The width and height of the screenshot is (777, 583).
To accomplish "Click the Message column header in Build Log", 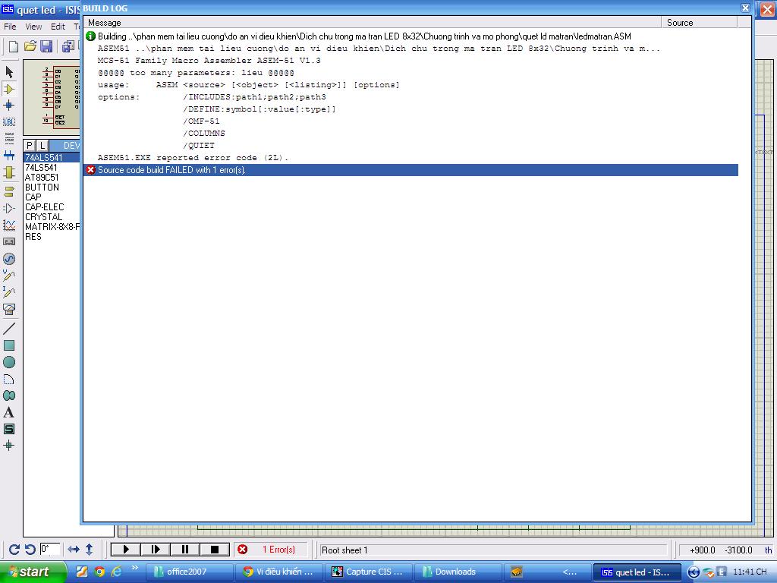I will [372, 23].
